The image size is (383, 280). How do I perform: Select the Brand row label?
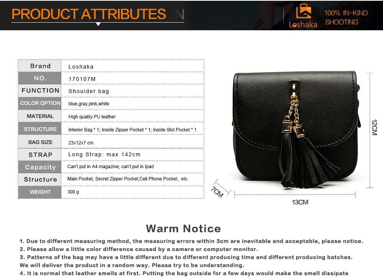(40, 66)
